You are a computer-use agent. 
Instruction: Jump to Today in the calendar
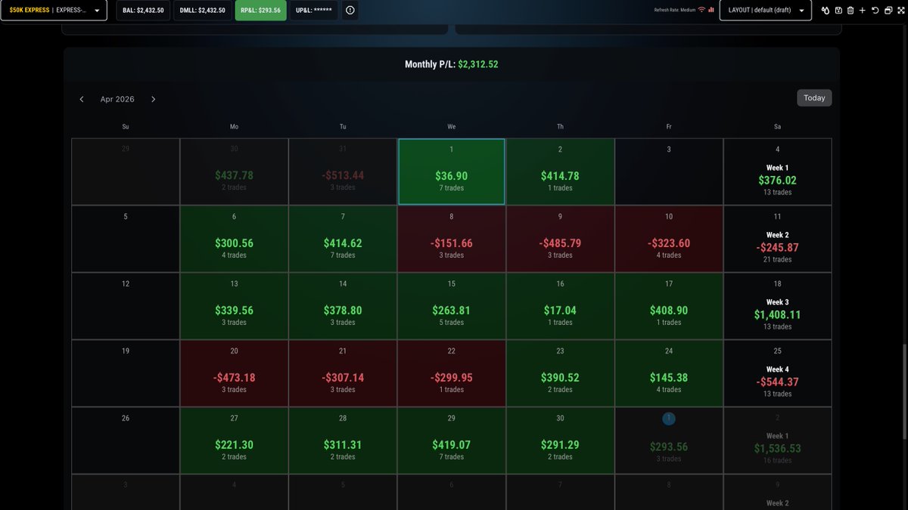[x=814, y=98]
